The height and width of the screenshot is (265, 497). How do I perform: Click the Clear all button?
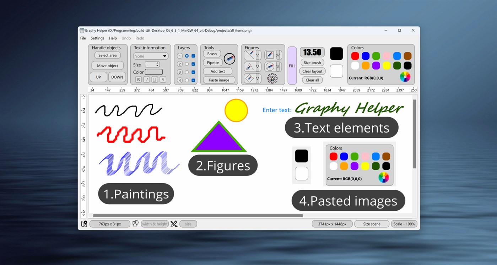click(312, 80)
